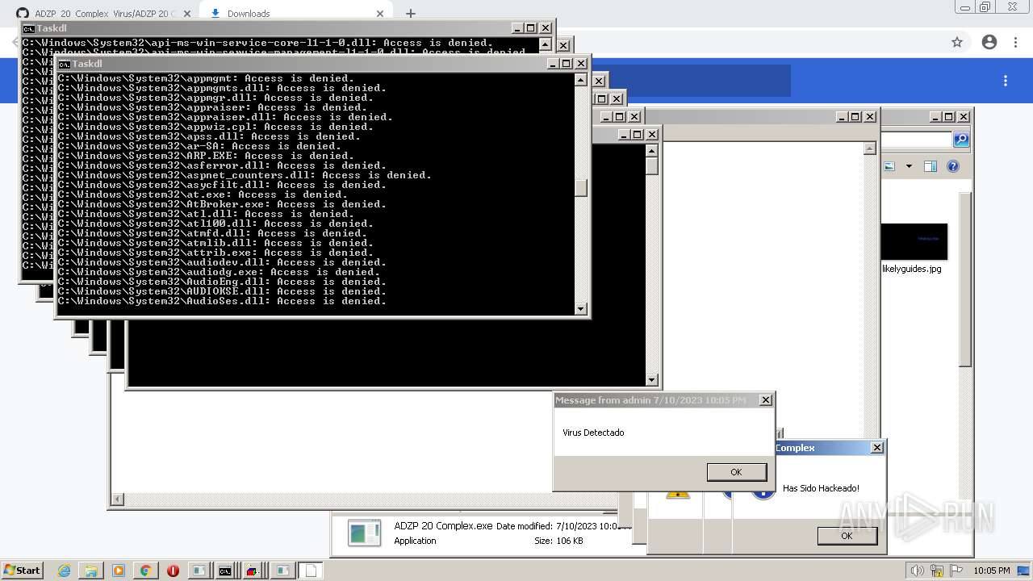Change view using the Explorer views icon
The image size is (1033, 581).
pyautogui.click(x=889, y=166)
